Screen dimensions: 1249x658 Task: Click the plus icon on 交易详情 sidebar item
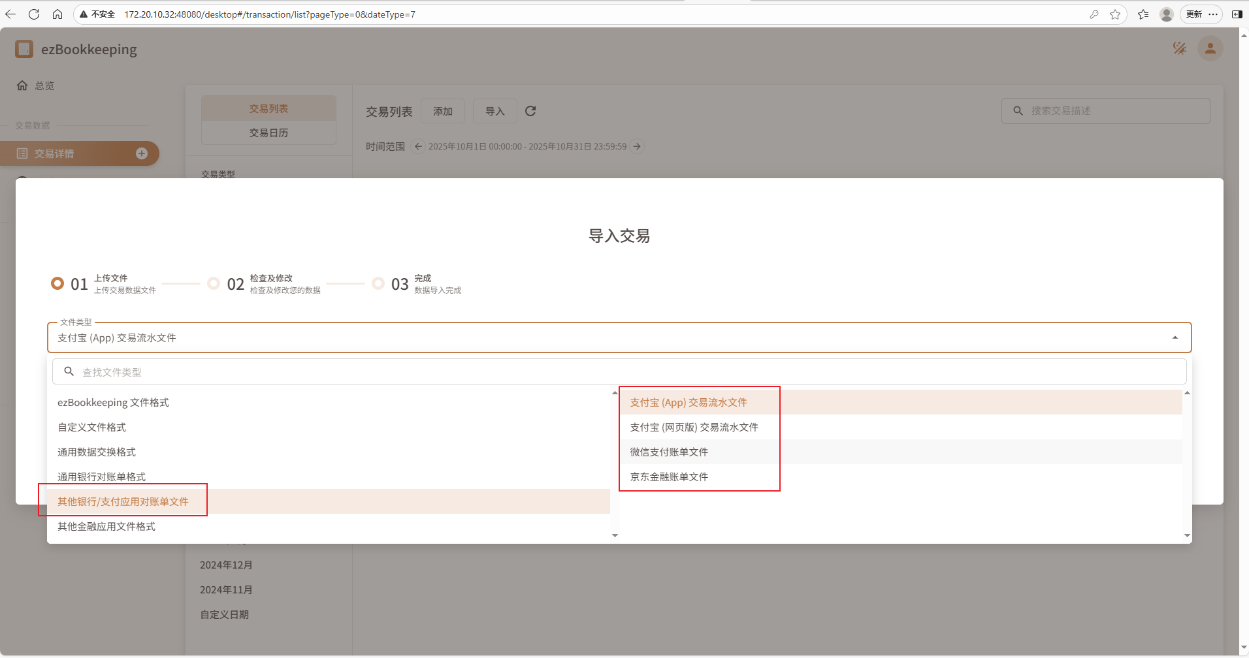142,153
